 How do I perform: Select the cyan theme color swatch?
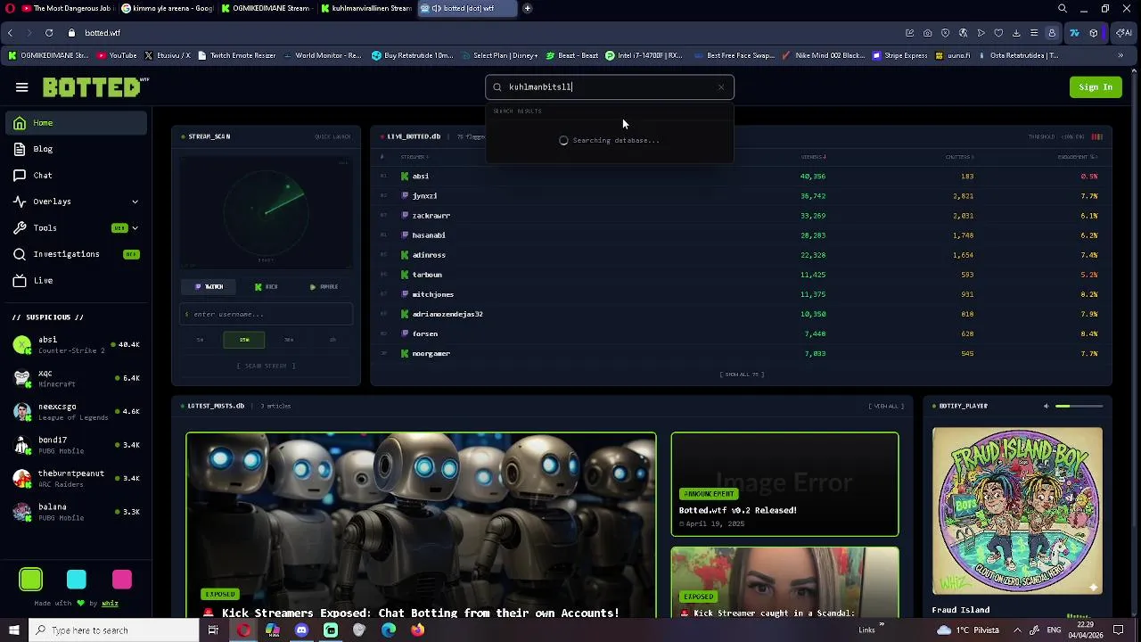pyautogui.click(x=77, y=580)
